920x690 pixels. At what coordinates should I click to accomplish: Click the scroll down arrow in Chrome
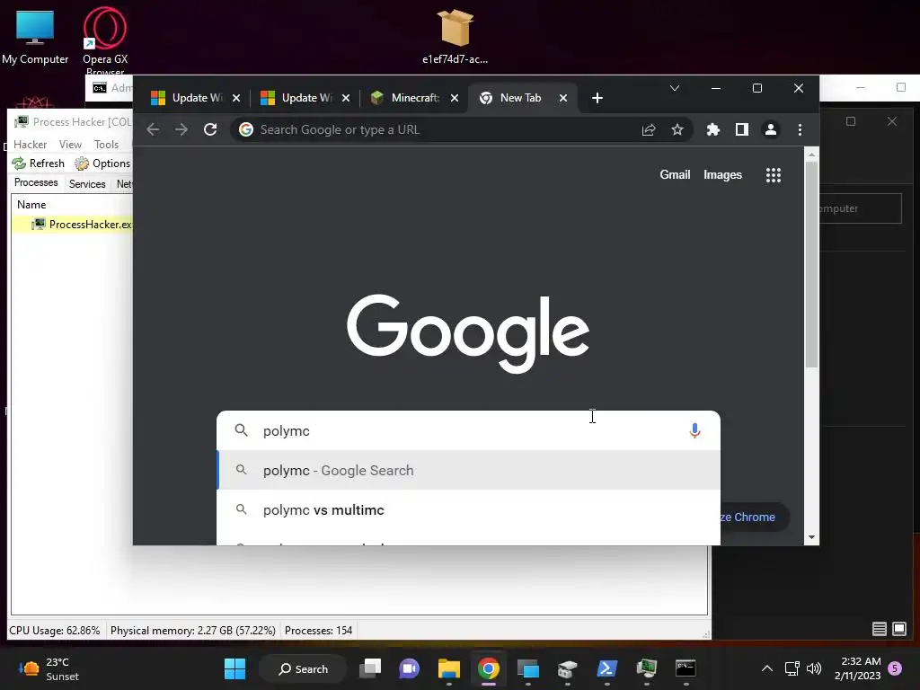click(x=811, y=537)
